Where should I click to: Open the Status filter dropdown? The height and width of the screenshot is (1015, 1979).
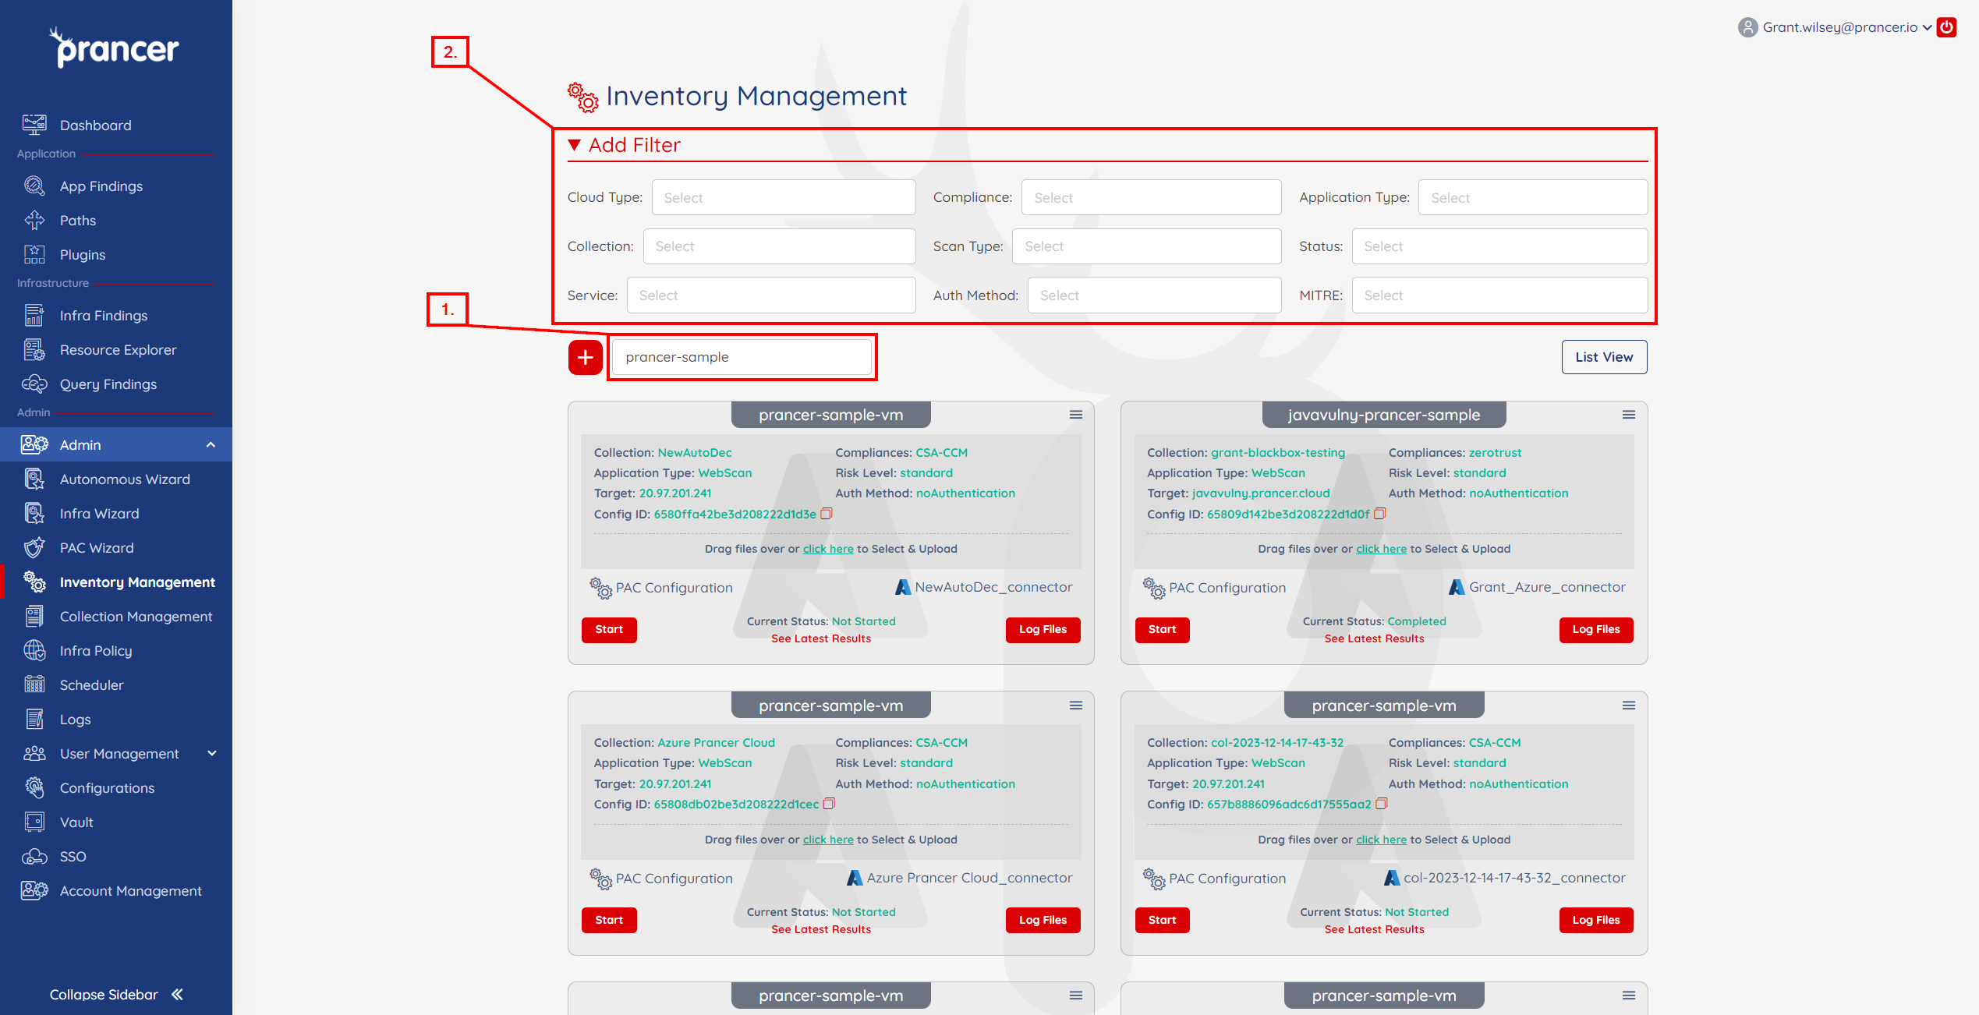[1499, 246]
